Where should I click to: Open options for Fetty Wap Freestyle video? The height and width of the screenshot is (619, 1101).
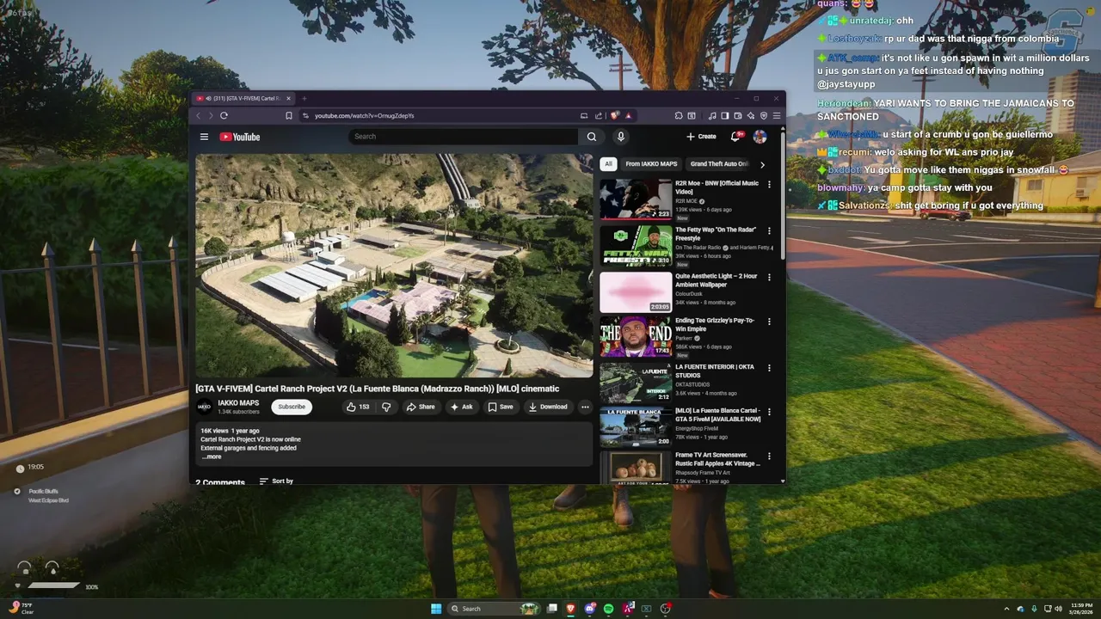point(769,230)
